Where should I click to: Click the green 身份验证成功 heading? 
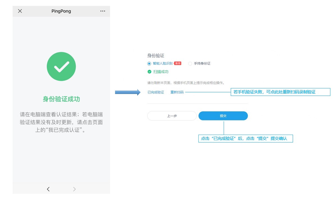click(61, 99)
